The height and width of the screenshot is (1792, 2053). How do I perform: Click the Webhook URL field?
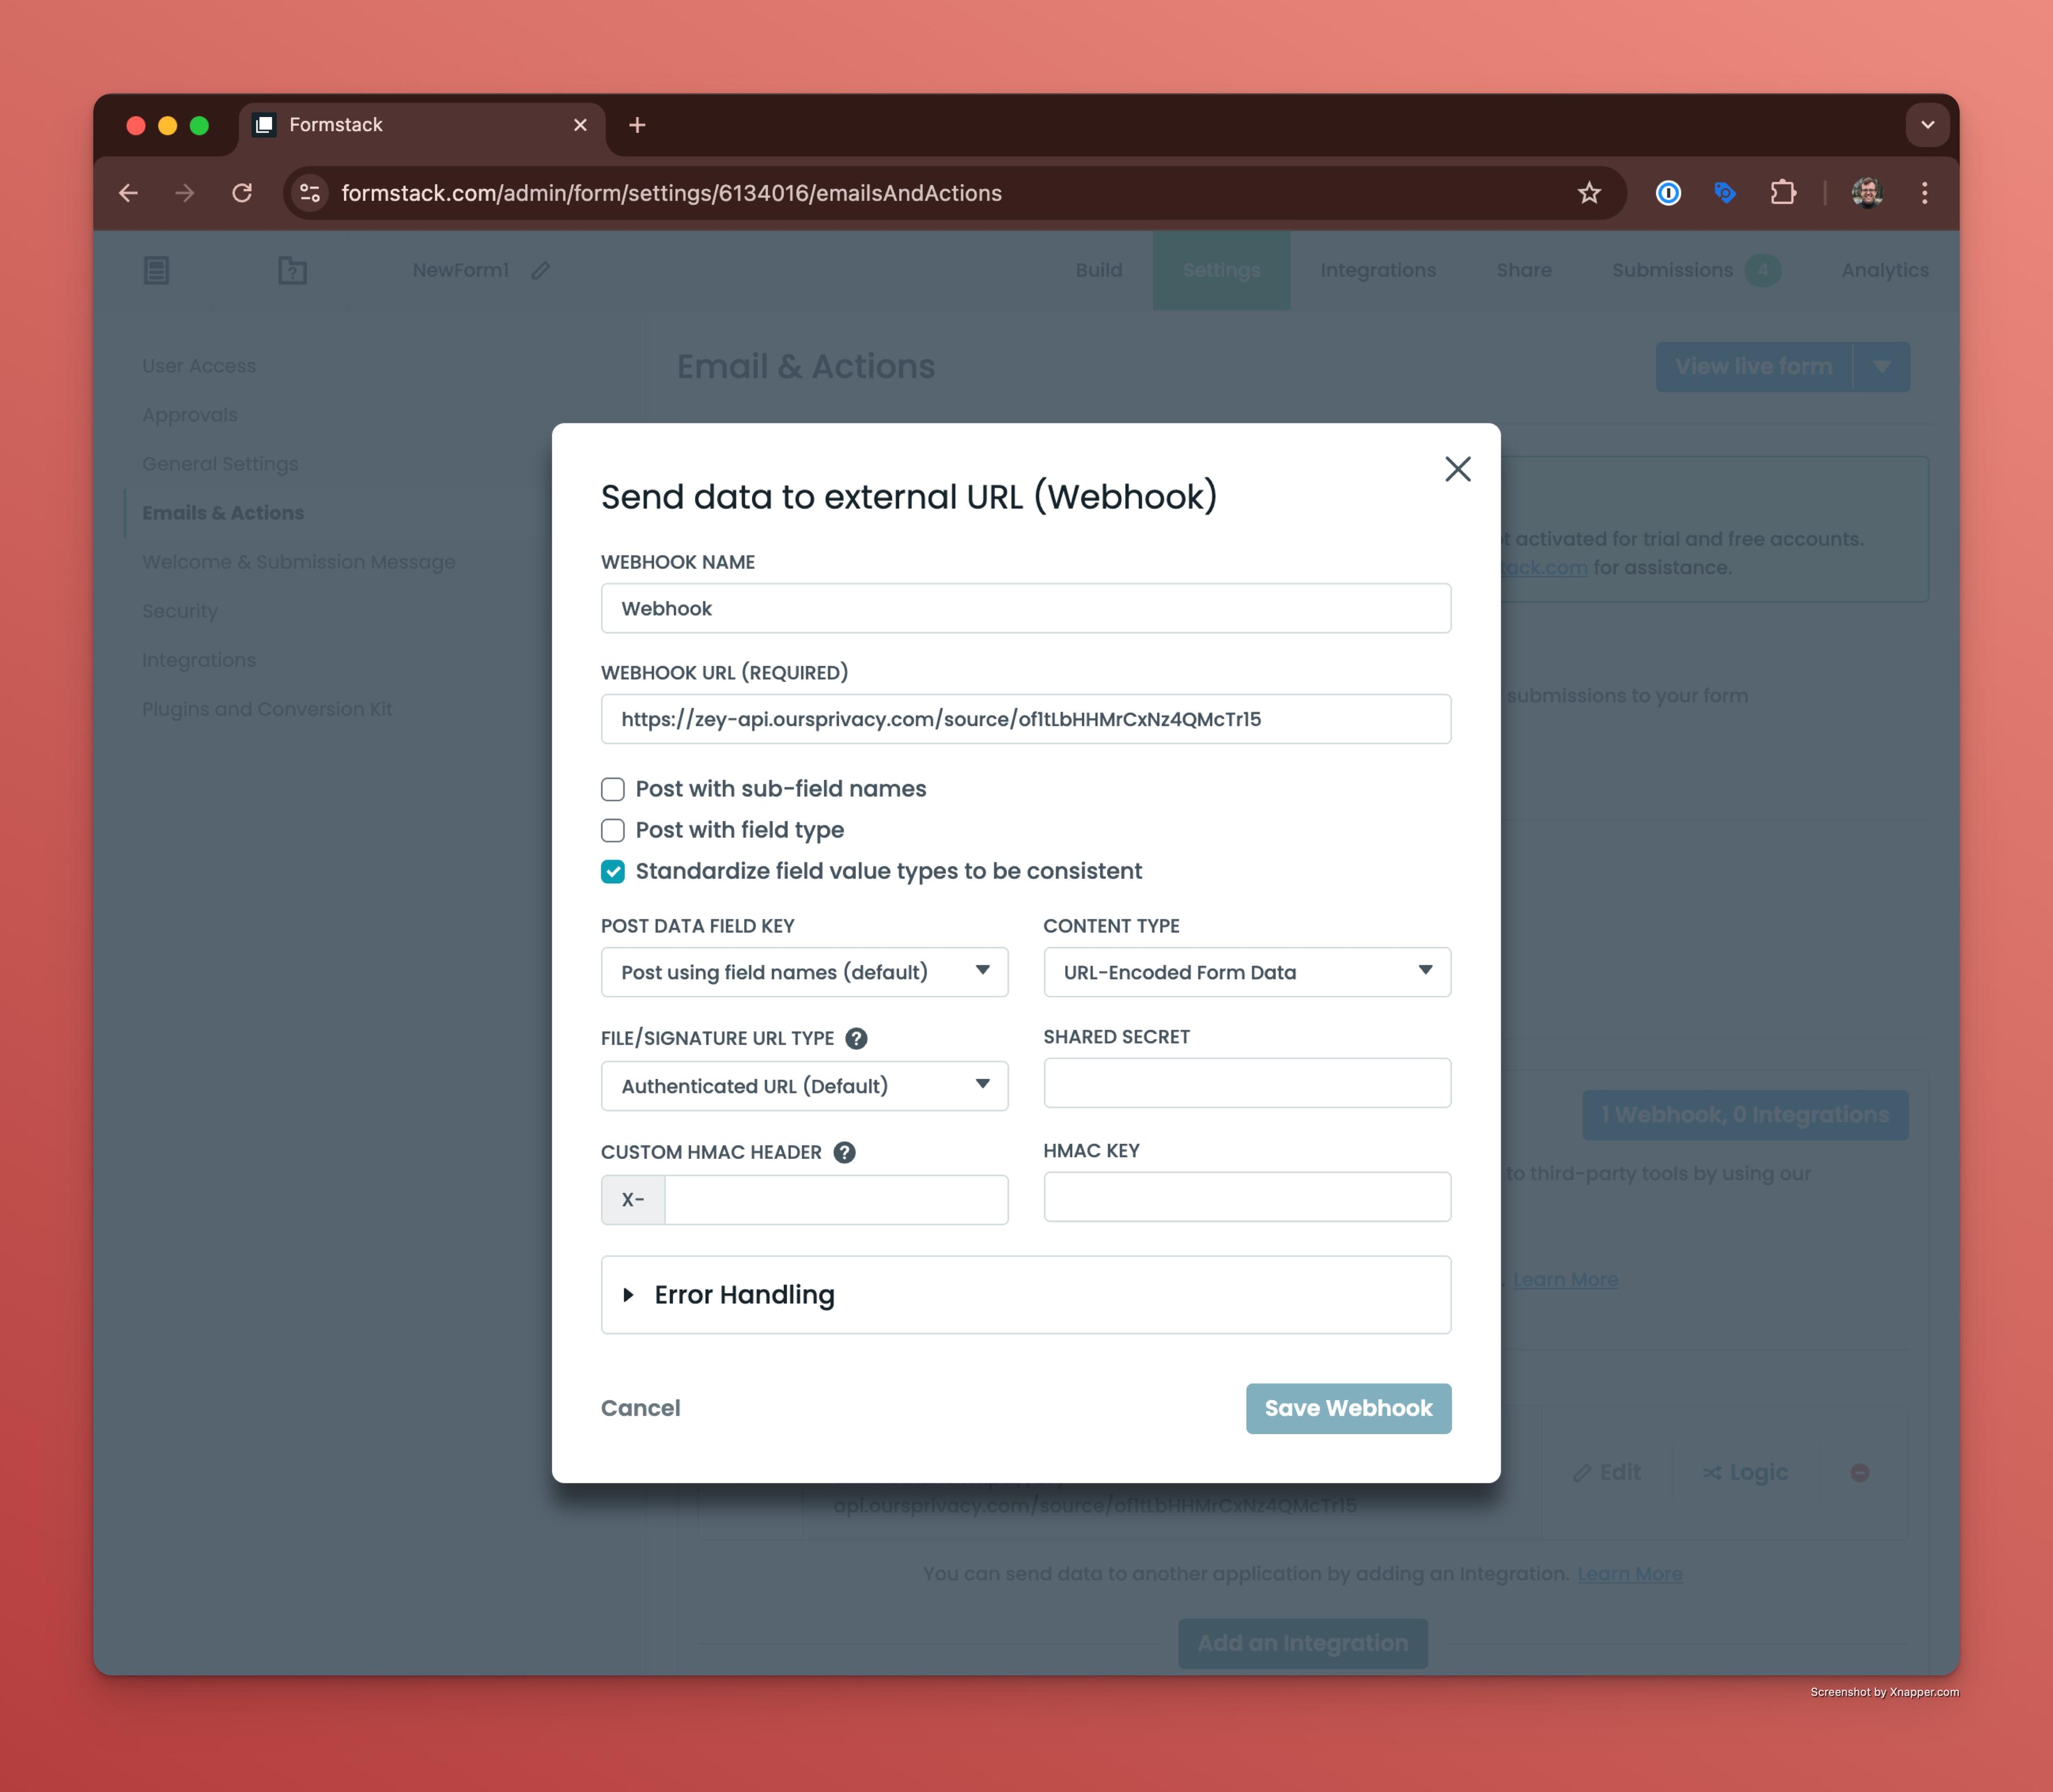[1024, 719]
